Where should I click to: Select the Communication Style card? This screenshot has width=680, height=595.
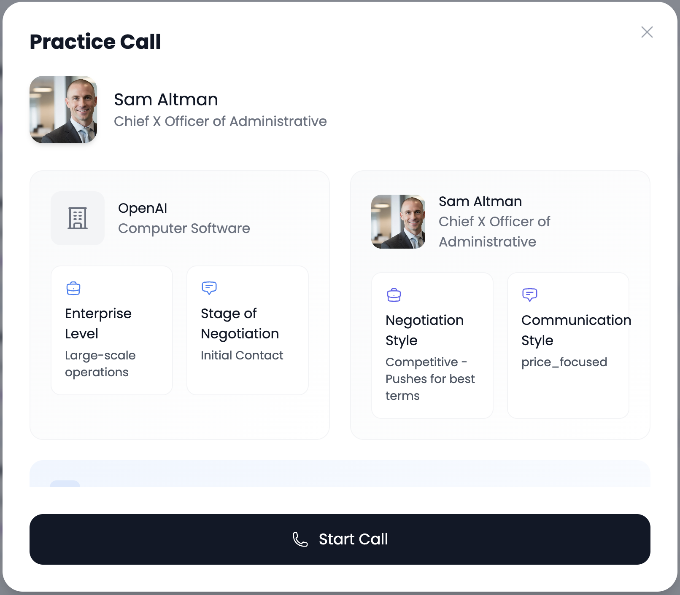(568, 346)
